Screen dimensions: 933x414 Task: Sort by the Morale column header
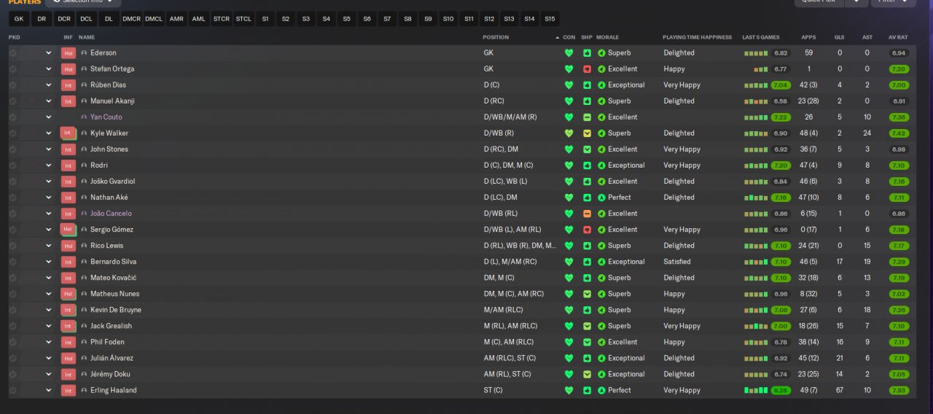[x=607, y=37]
